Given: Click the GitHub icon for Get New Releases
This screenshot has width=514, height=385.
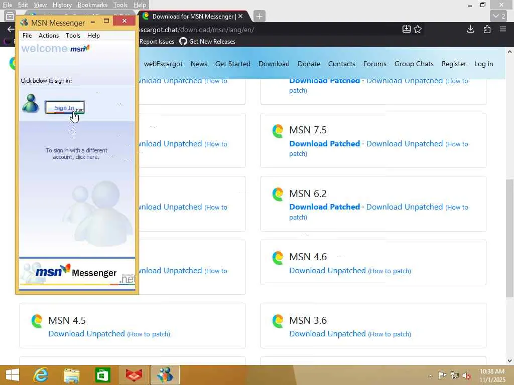Looking at the screenshot, I should (x=183, y=41).
